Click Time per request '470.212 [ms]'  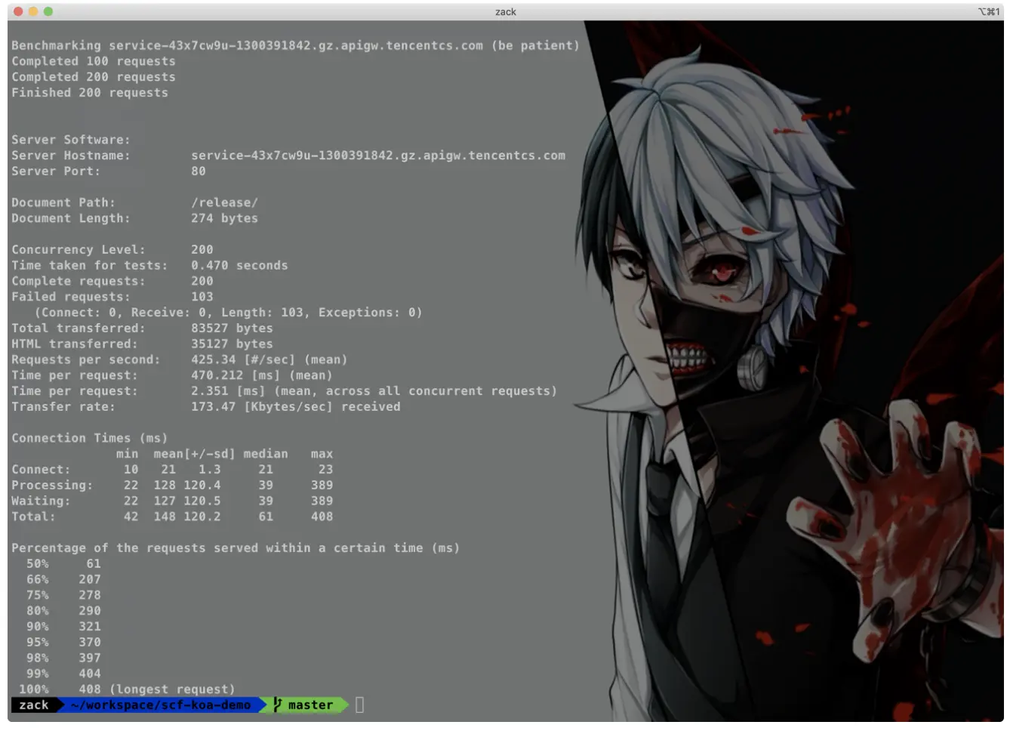click(236, 375)
